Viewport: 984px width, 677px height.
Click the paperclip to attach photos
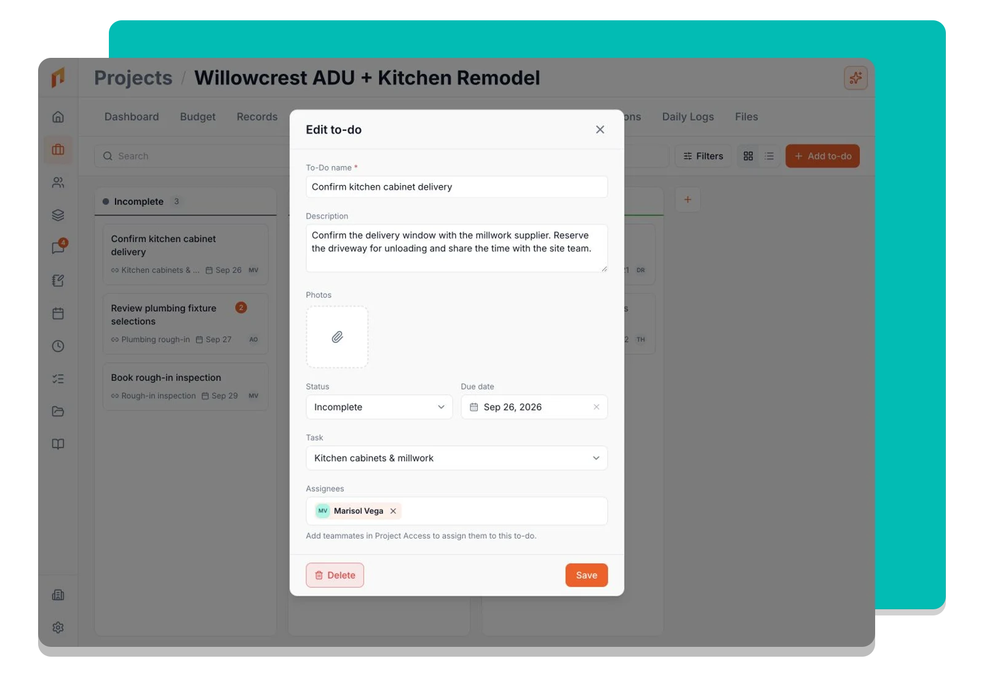(337, 337)
